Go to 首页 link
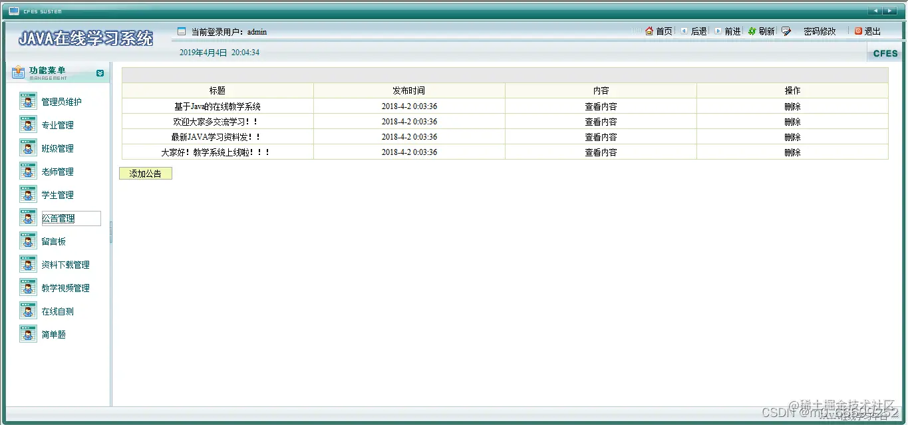908x425 pixels. pos(664,31)
